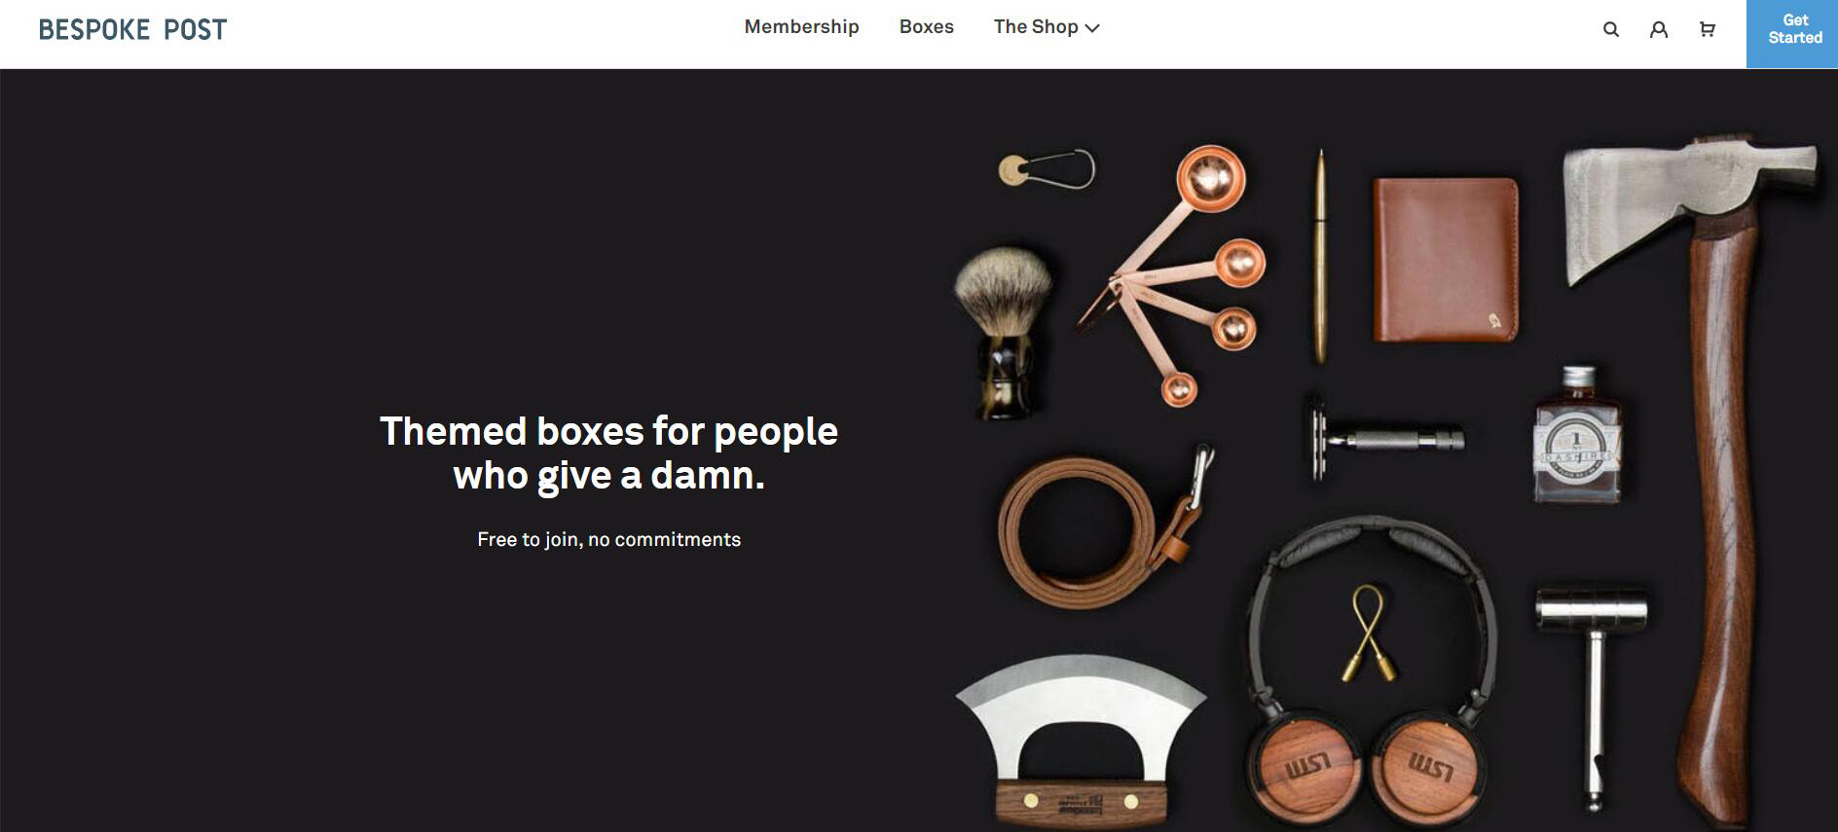
Task: Expand The Shop dropdown chevron
Action: [1092, 28]
